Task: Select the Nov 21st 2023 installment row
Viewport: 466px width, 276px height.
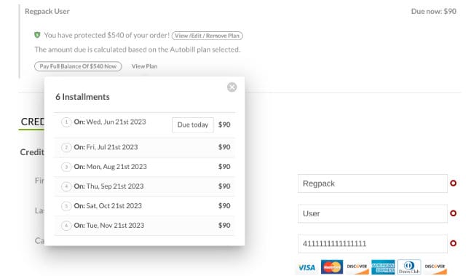Action: 144,226
